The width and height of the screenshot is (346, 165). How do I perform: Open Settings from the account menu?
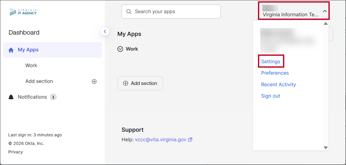271,61
